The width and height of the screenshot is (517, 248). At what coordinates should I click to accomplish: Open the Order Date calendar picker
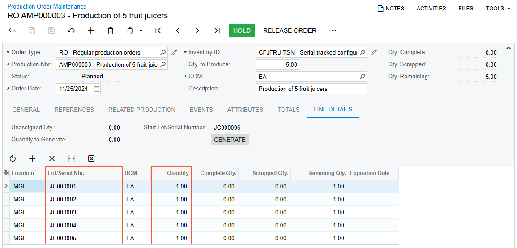pyautogui.click(x=96, y=89)
